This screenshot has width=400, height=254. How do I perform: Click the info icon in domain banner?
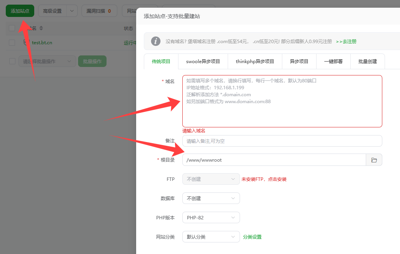[156, 41]
